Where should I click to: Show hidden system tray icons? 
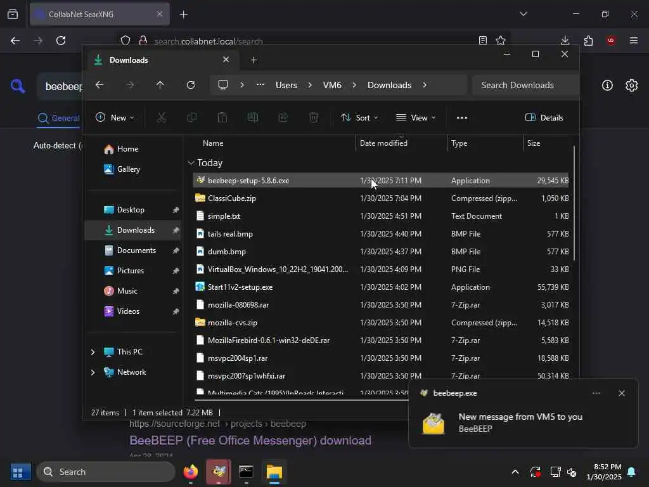coord(515,472)
